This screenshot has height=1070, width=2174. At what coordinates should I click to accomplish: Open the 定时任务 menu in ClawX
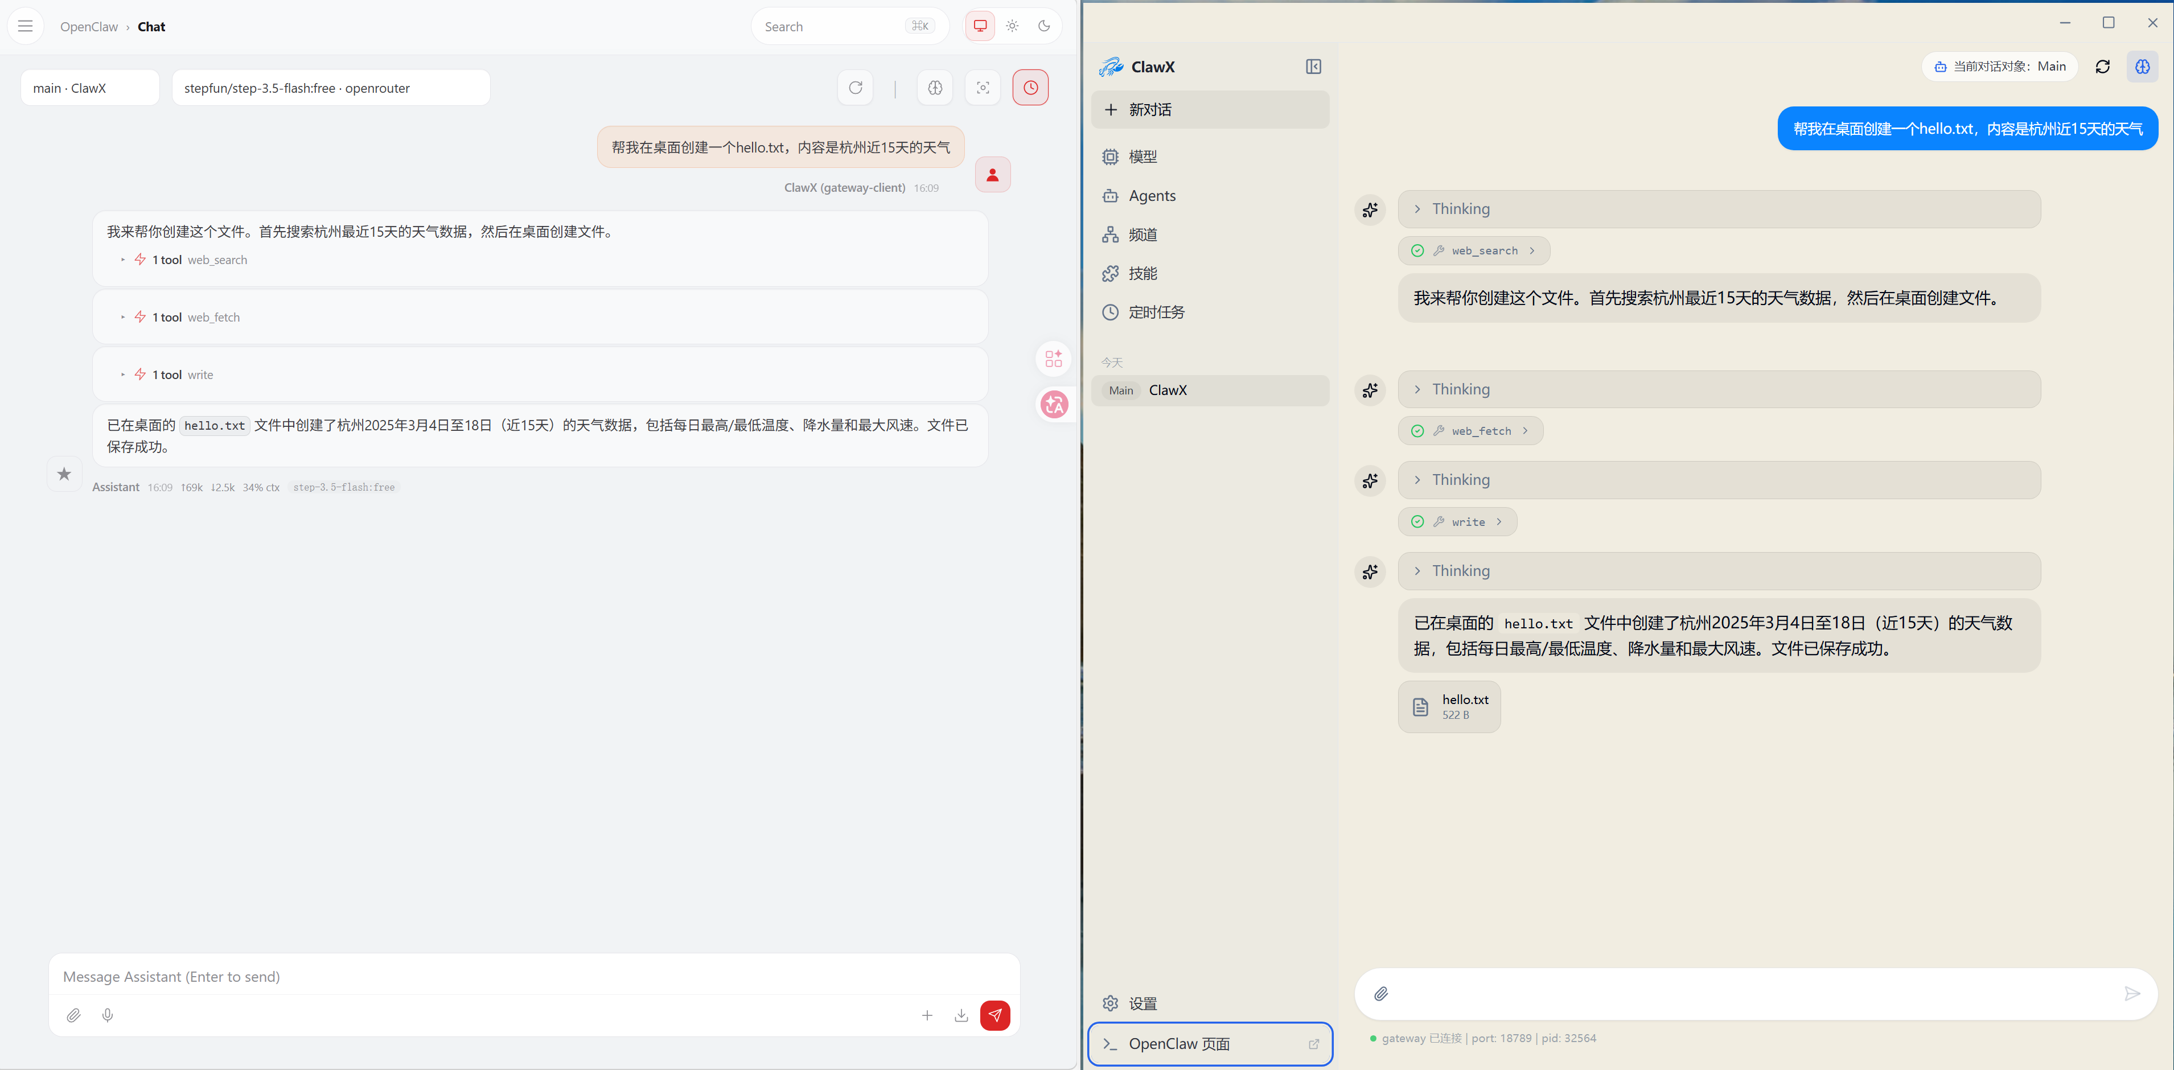point(1209,312)
